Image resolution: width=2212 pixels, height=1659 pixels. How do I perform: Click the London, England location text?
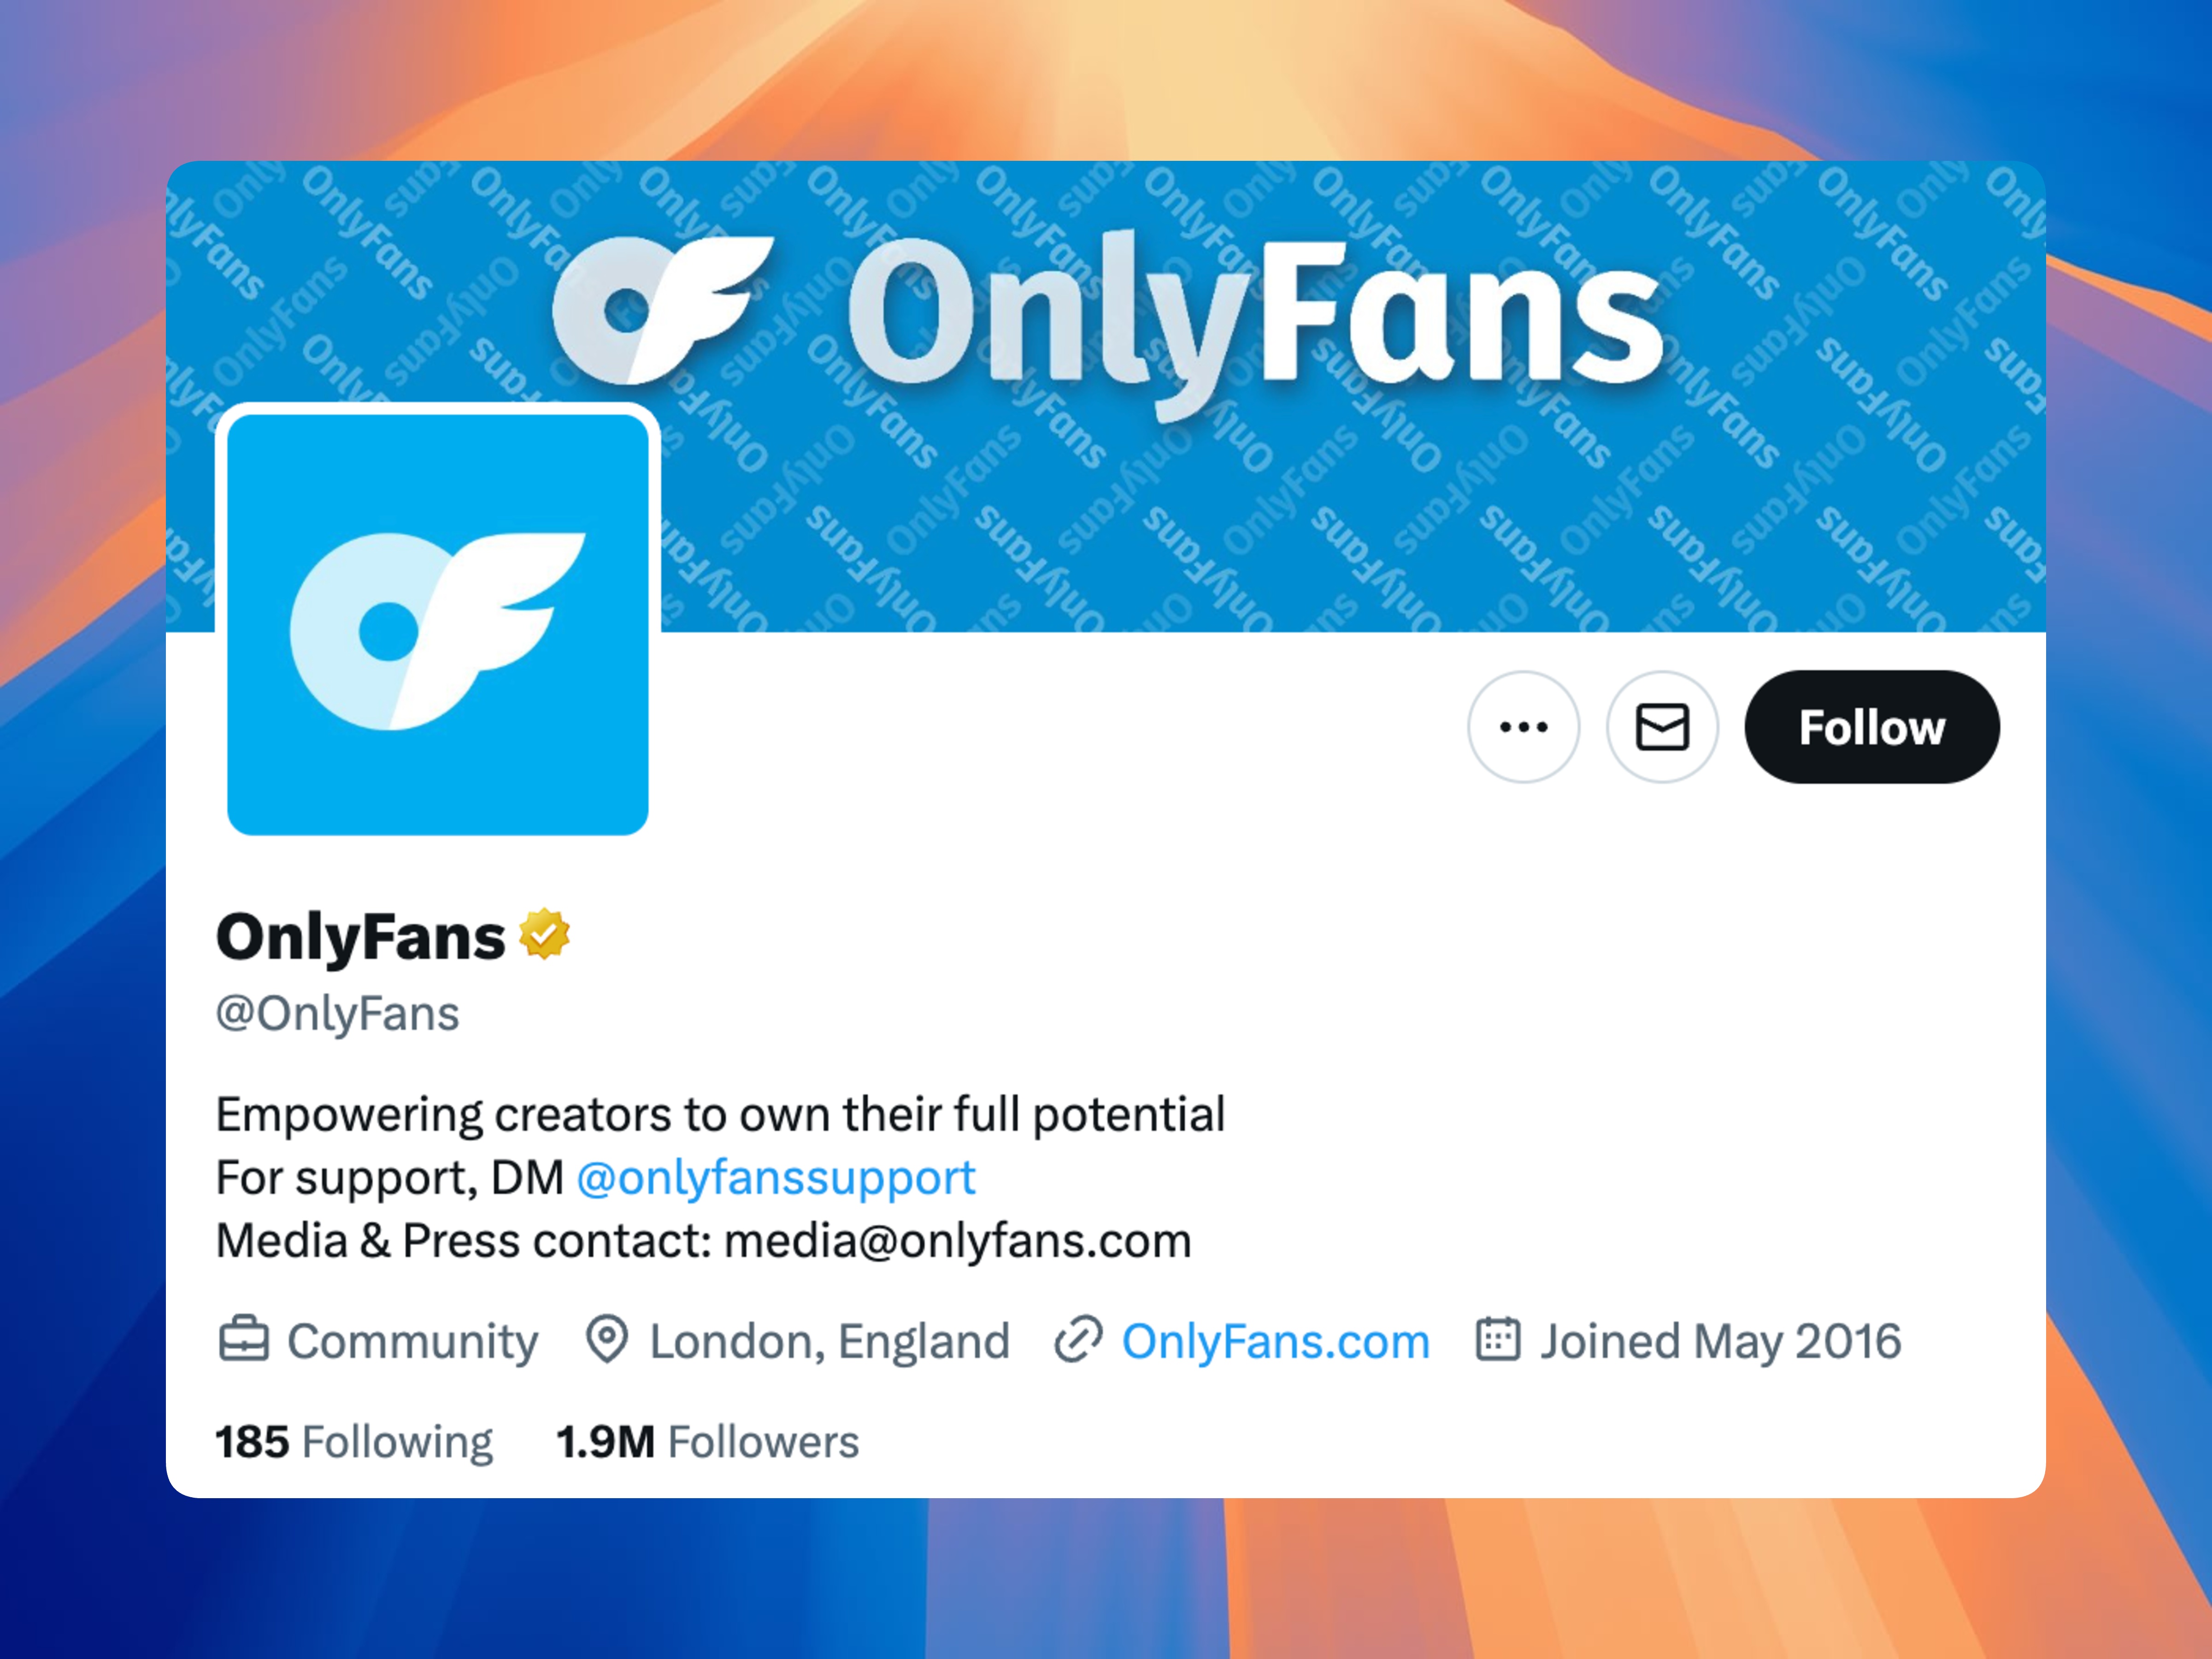(829, 1342)
